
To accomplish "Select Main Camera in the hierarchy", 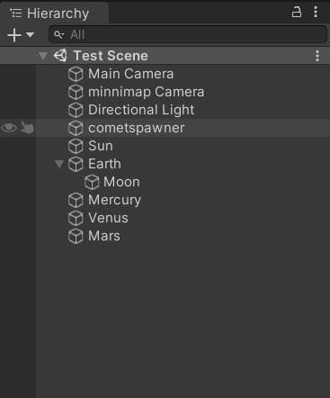I will 130,74.
